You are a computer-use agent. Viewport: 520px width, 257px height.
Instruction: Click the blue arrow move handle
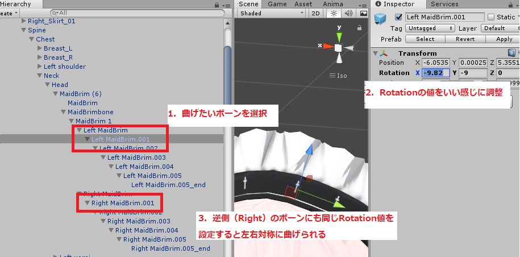tap(309, 150)
